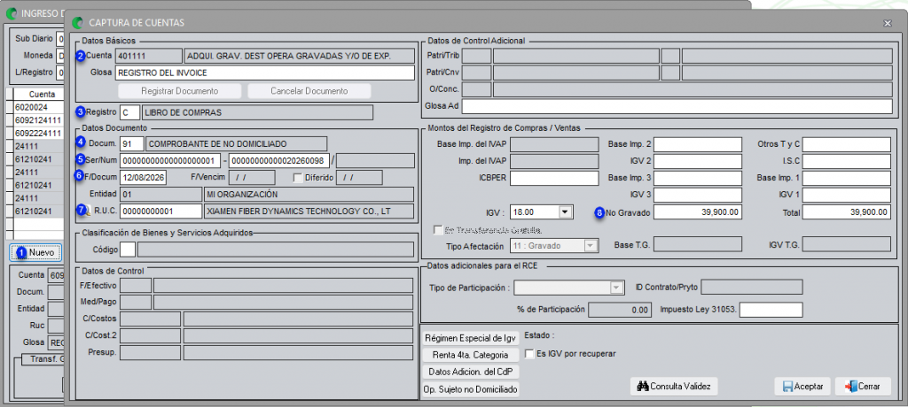Click the Glosa Ad input field
This screenshot has width=908, height=407.
pos(677,106)
